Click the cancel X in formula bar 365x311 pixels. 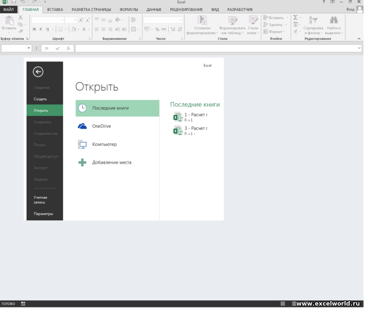[x=47, y=48]
